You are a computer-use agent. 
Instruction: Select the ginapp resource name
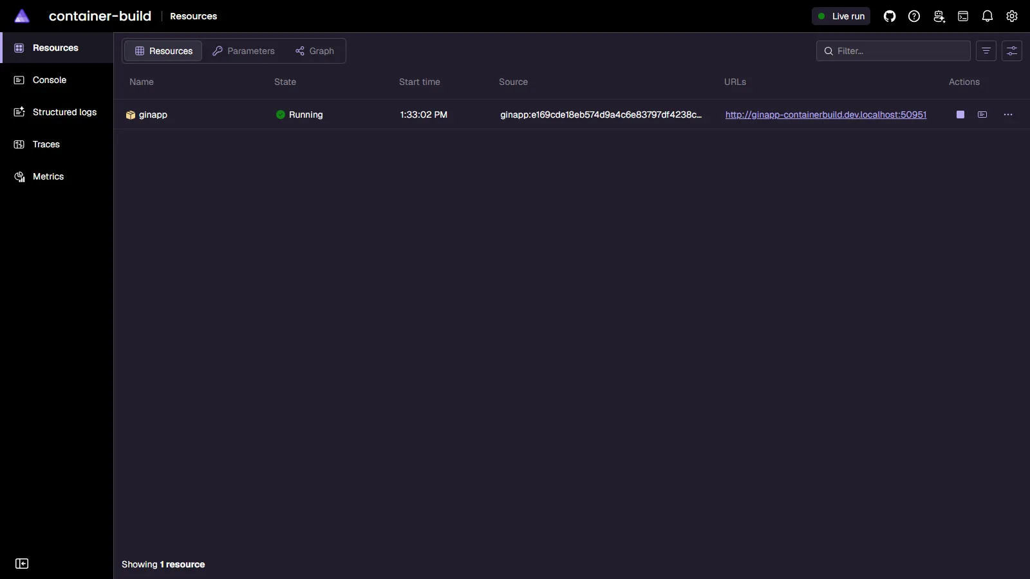click(153, 115)
